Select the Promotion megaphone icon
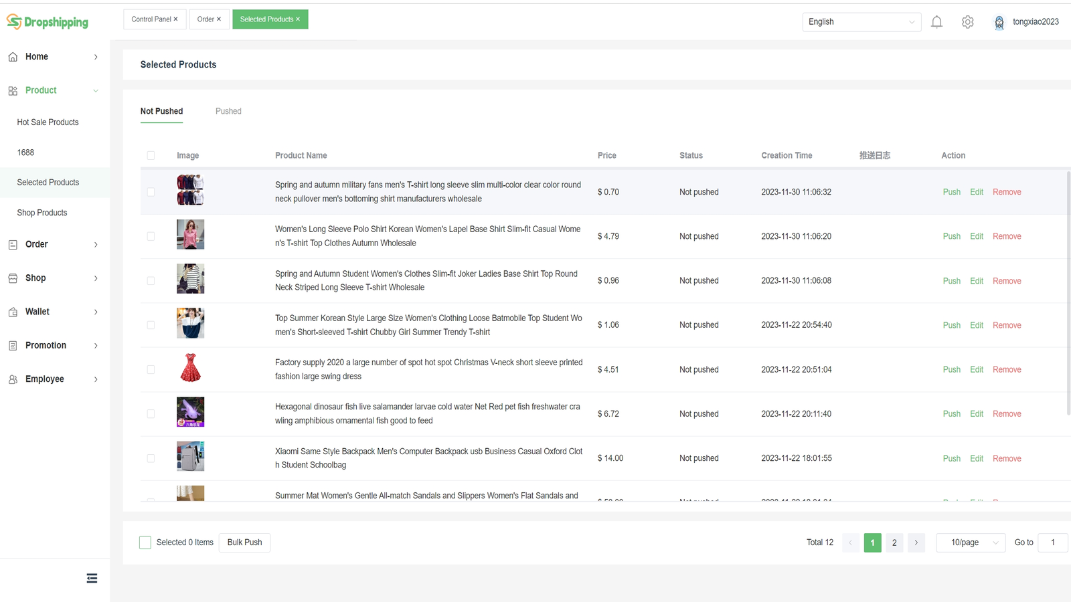The image size is (1071, 602). point(12,345)
